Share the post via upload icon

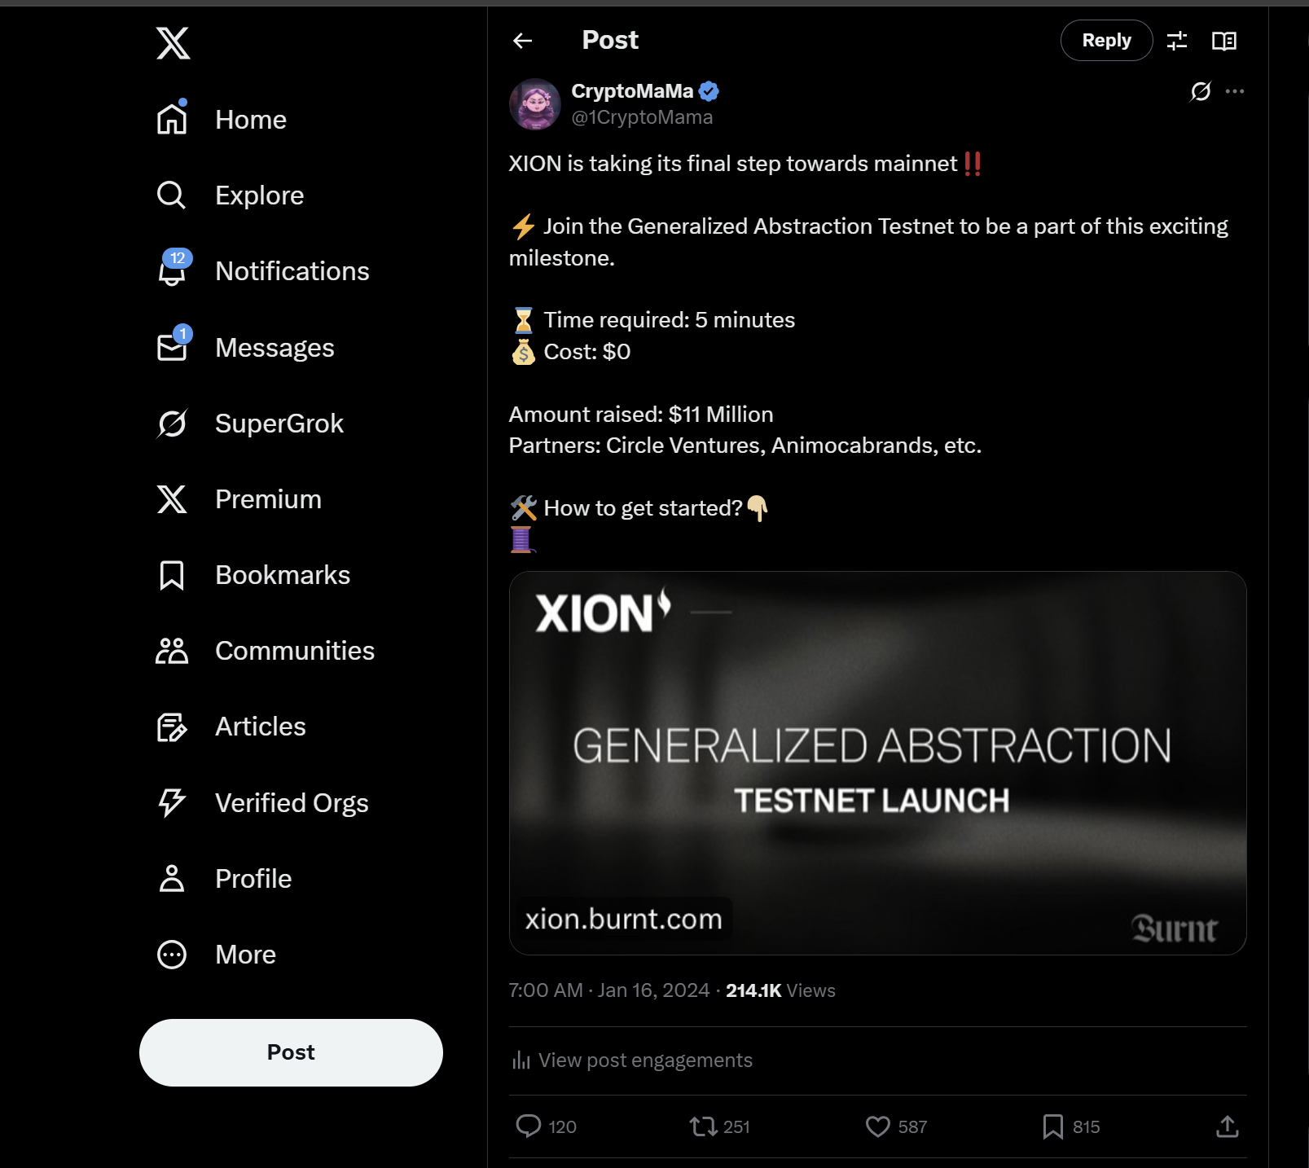point(1227,1126)
